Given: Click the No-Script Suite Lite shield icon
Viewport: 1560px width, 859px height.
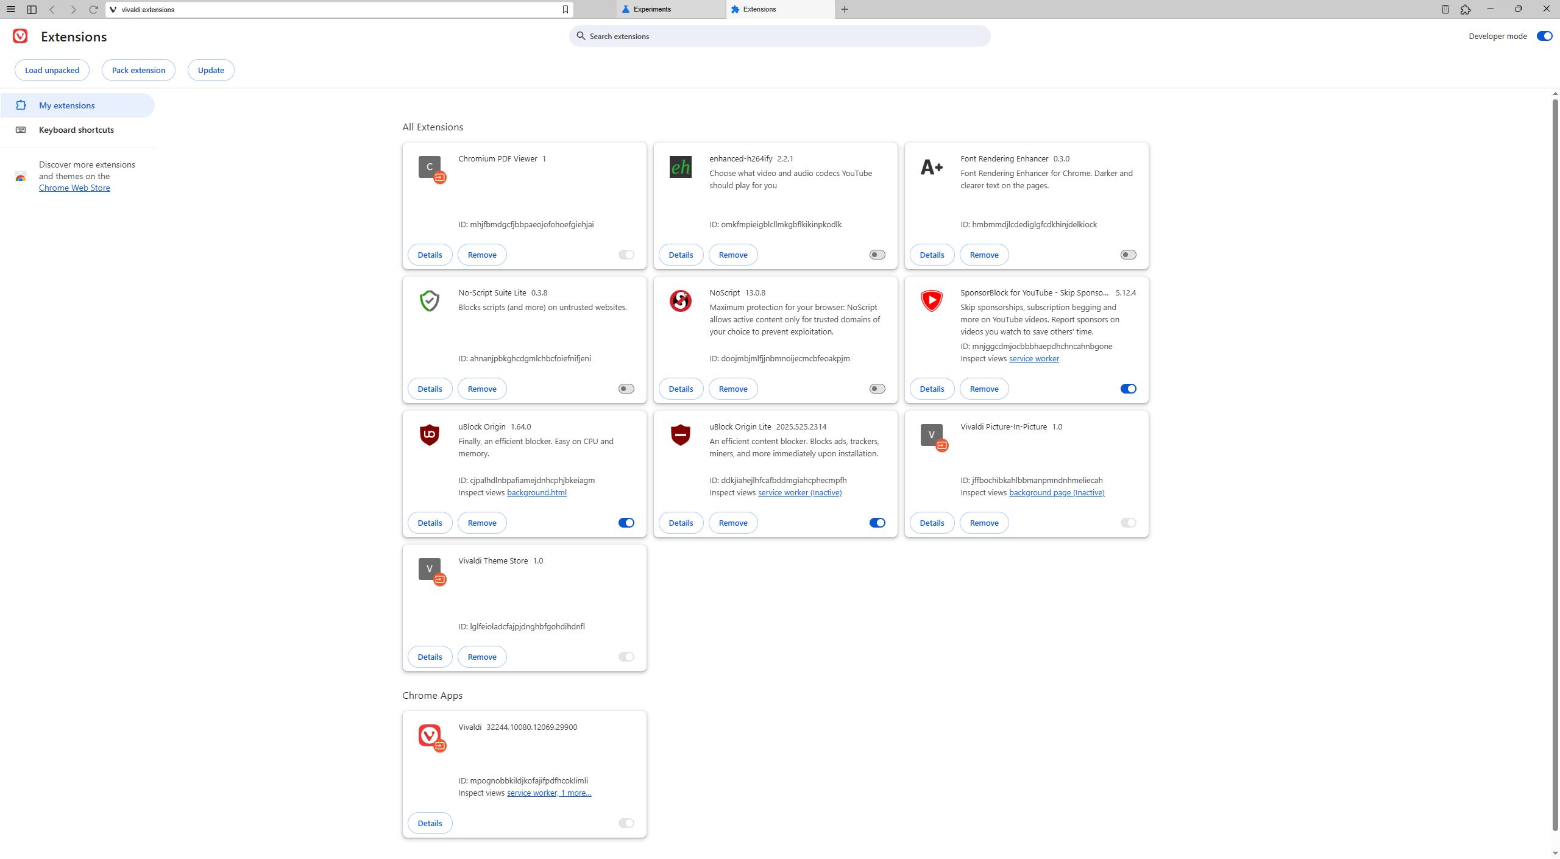Looking at the screenshot, I should click(430, 300).
